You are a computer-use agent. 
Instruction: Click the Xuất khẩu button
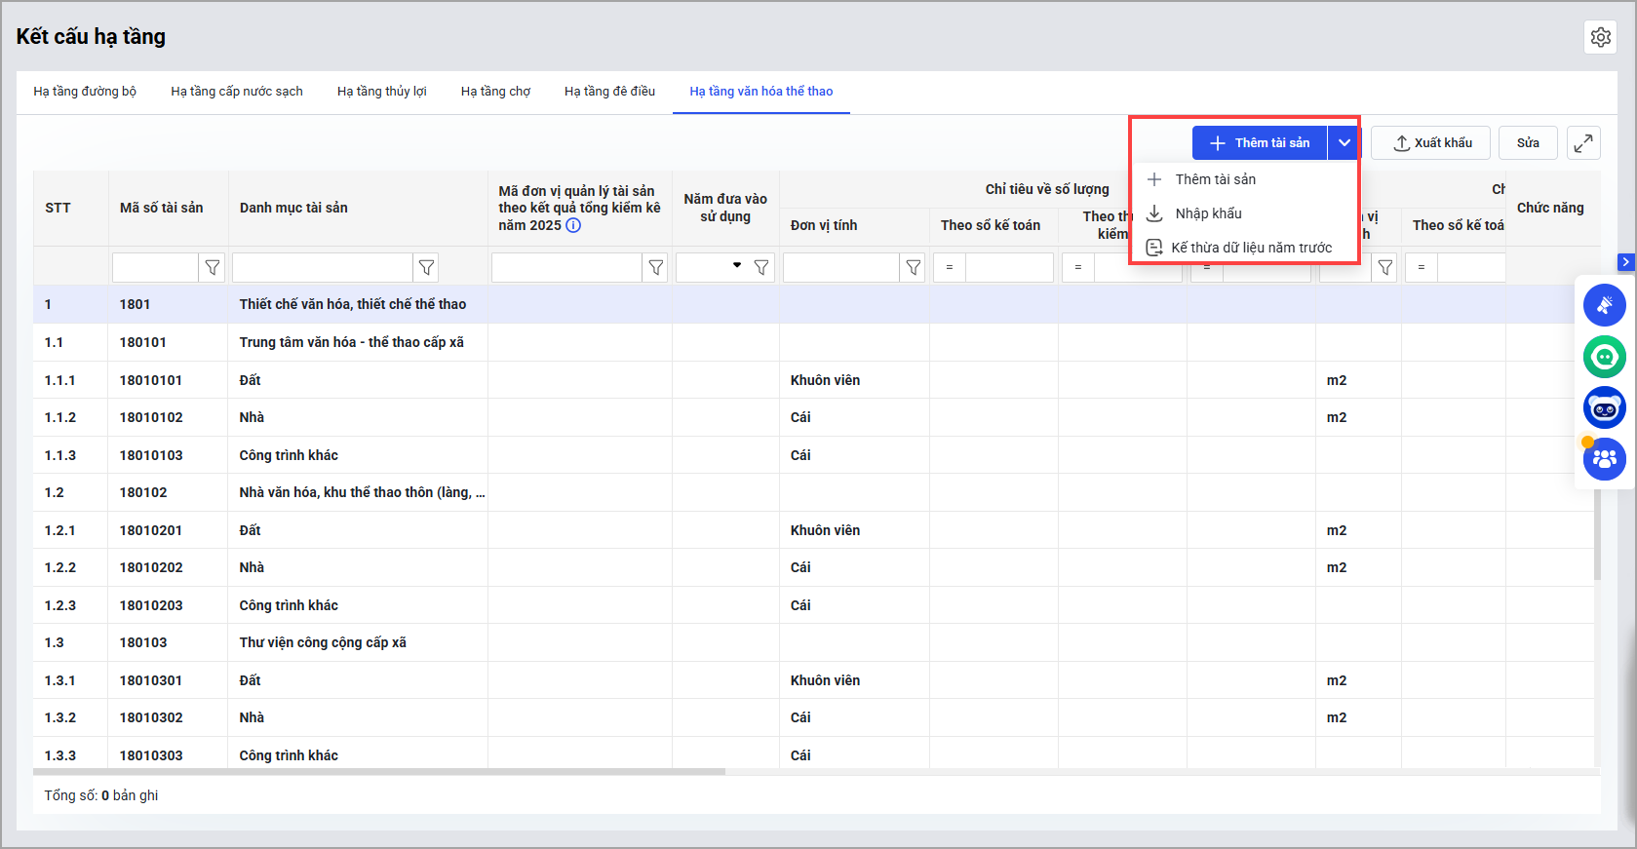(x=1429, y=143)
